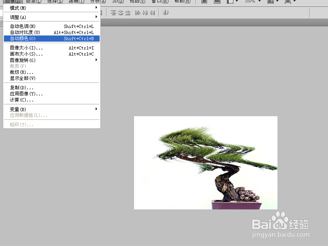Image resolution: width=328 pixels, height=246 pixels.
Task: Open the 图层(L) layer menu
Action: (x=34, y=1)
